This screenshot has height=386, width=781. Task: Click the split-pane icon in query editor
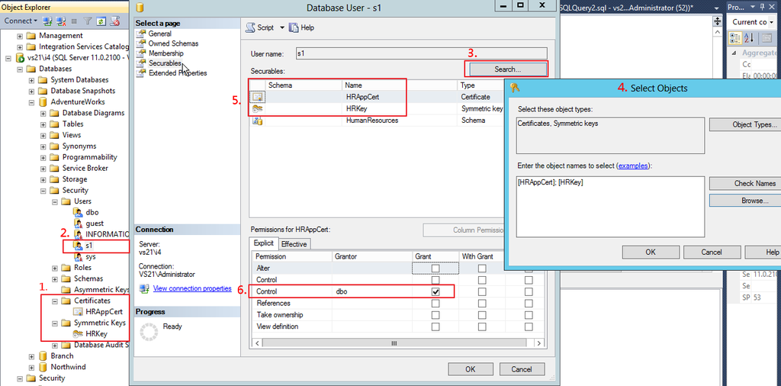[x=717, y=21]
